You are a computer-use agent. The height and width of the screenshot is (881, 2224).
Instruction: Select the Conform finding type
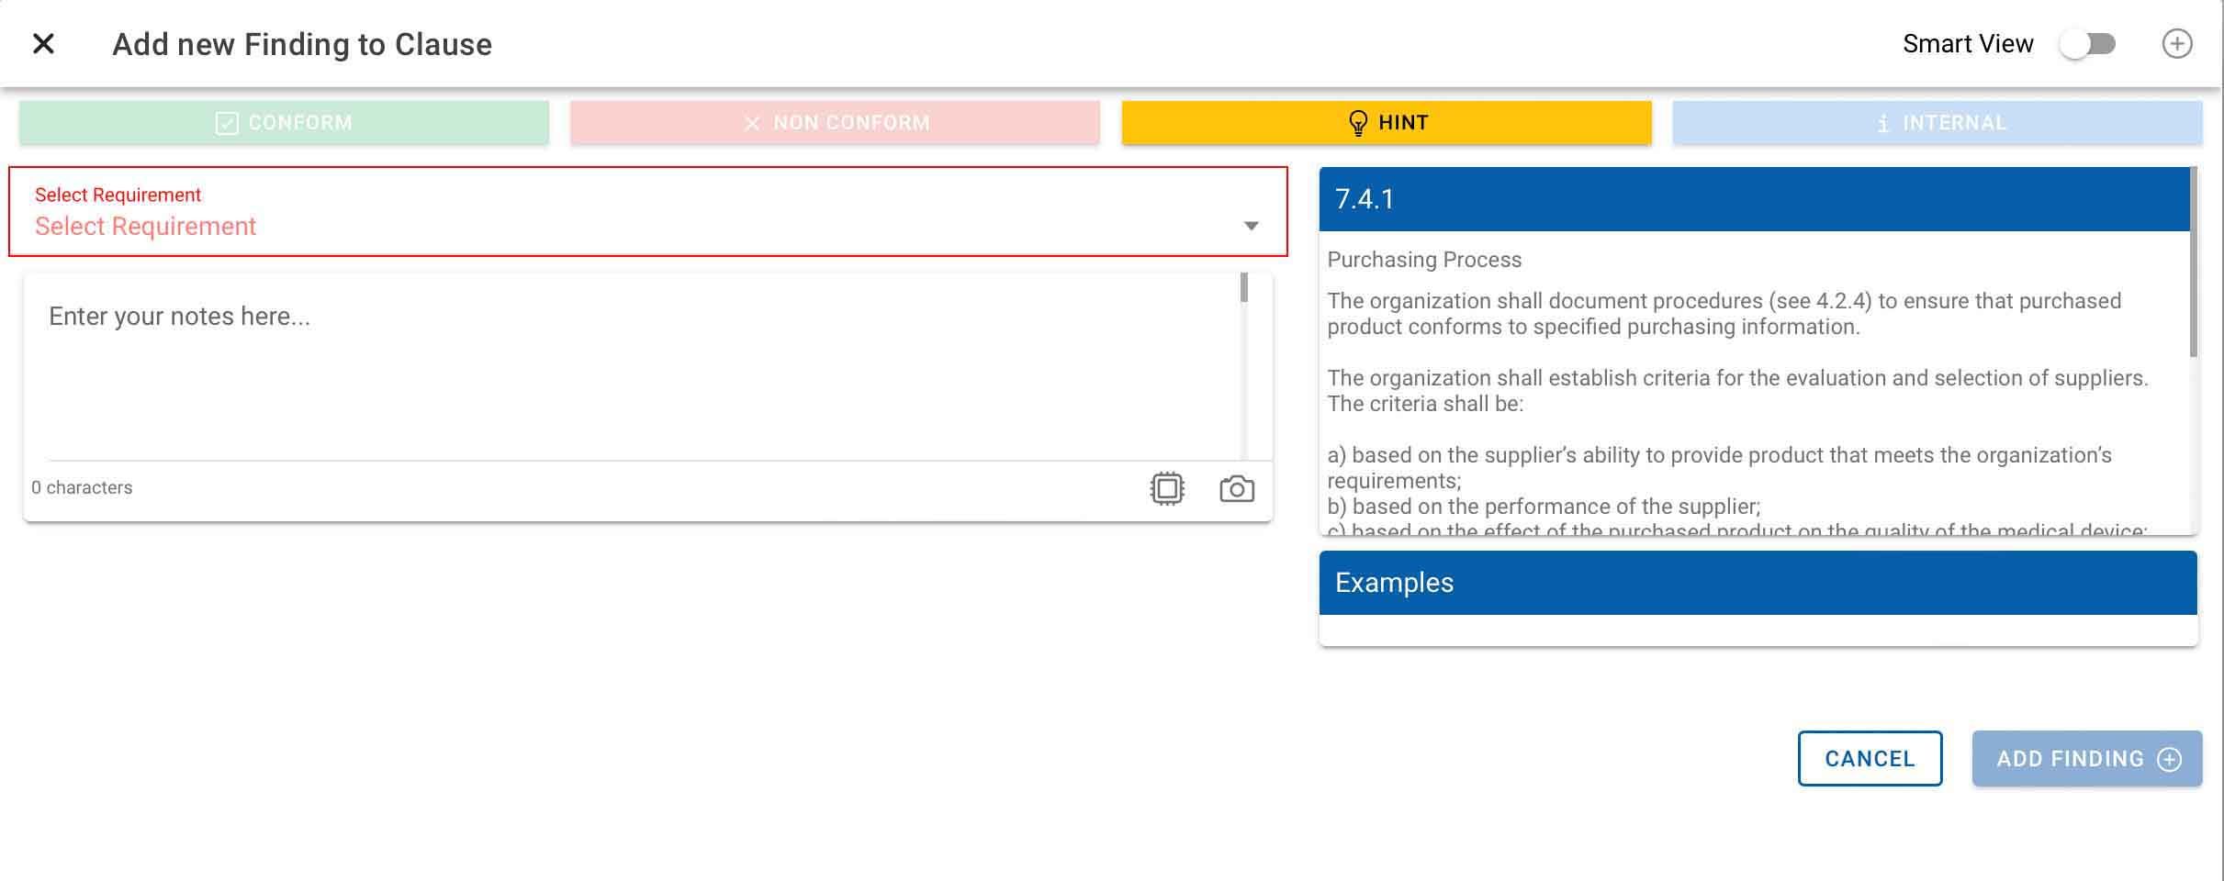pos(284,123)
